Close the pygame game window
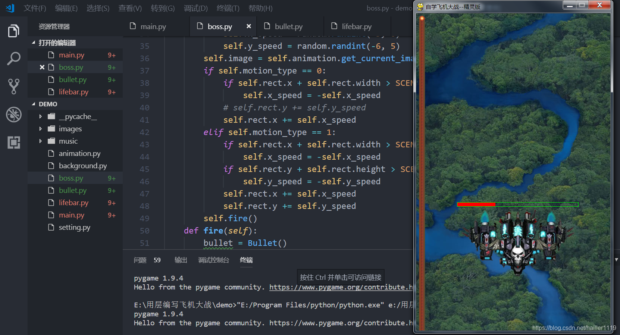Viewport: 620px width, 335px height. [599, 5]
